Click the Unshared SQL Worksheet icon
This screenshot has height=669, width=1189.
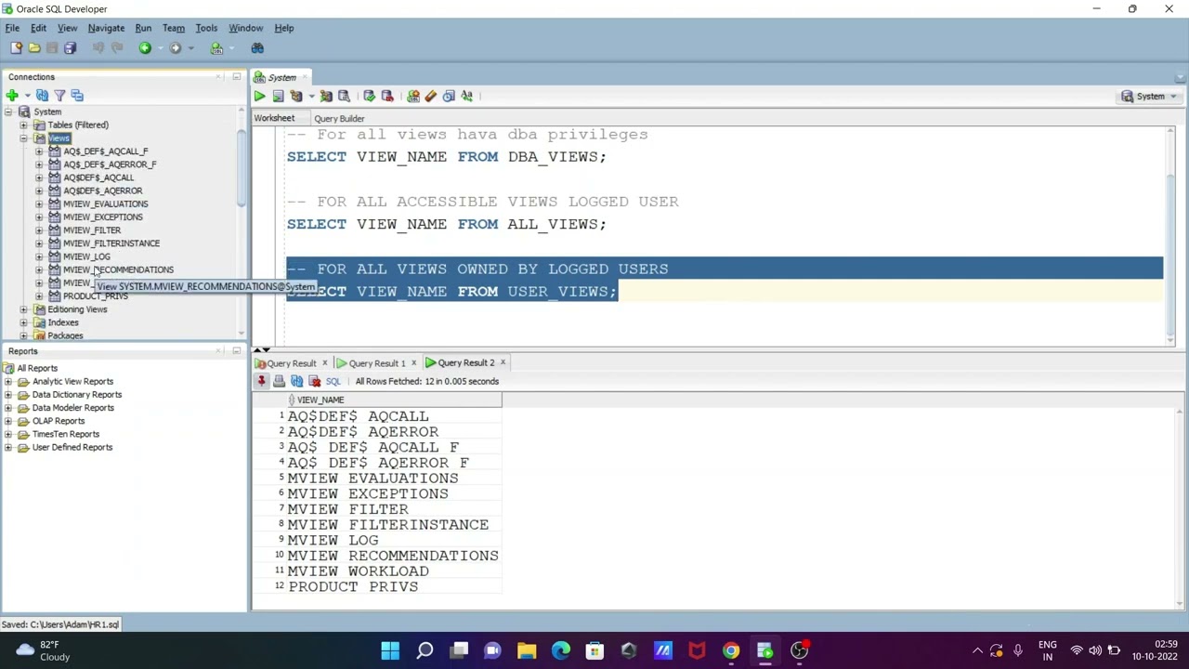coord(413,96)
